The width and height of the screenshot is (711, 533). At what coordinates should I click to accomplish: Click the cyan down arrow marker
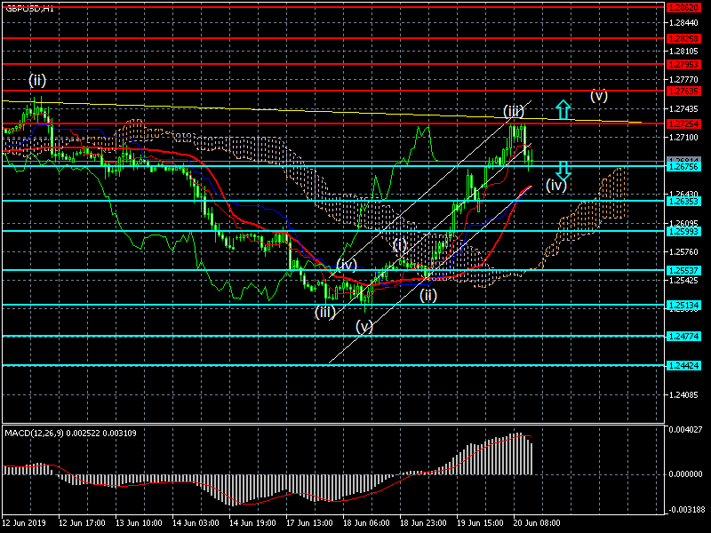tap(563, 170)
